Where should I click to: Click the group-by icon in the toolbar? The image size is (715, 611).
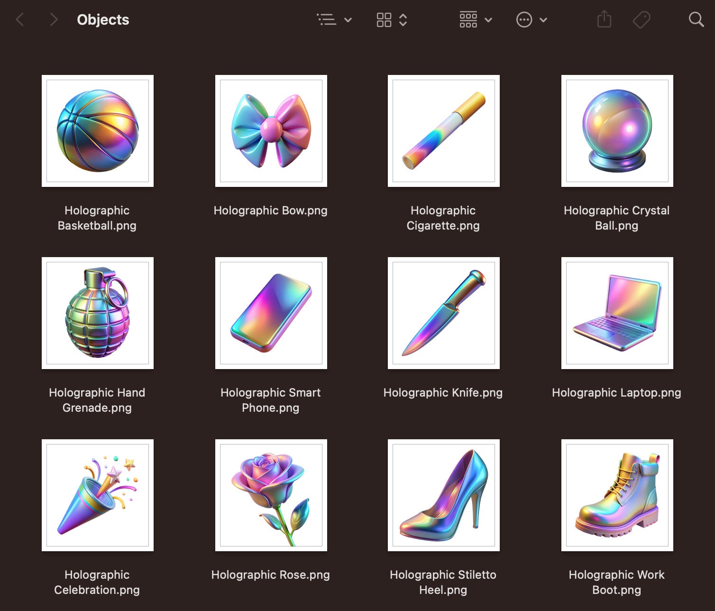tap(468, 19)
